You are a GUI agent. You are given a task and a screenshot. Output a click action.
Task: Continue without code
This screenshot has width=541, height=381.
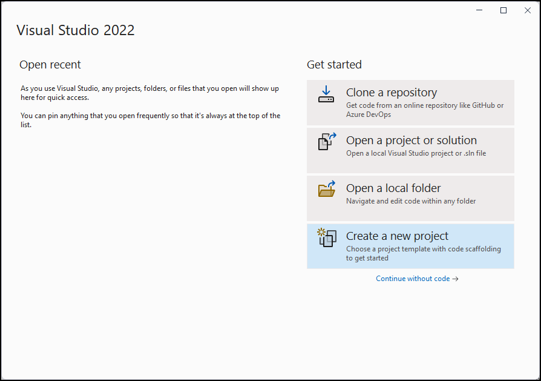click(413, 279)
